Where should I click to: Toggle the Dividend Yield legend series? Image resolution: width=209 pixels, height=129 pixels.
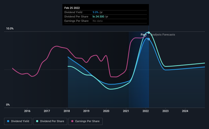(x=18, y=121)
